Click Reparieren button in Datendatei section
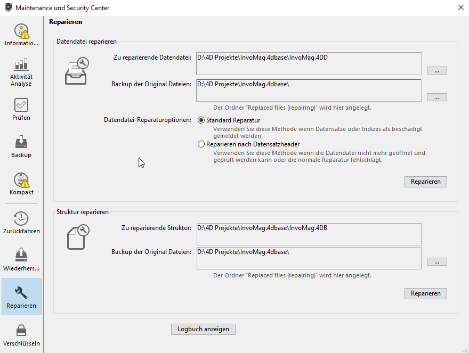Viewport: 469px width, 353px height. 425,182
